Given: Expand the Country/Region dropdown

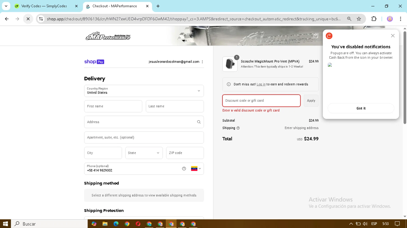Looking at the screenshot, I should tap(144, 91).
